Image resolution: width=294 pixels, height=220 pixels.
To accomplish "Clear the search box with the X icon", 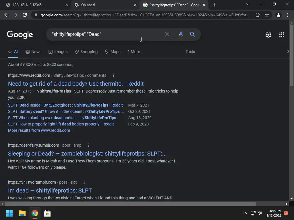I will tap(167, 34).
